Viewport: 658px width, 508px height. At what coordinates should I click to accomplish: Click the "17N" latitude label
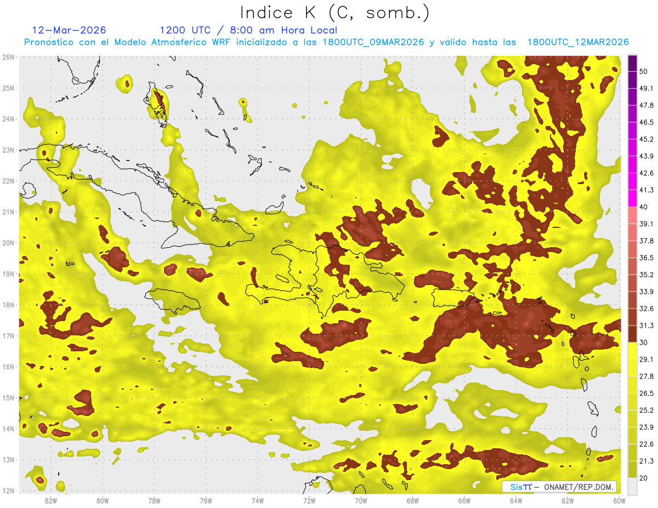point(9,336)
